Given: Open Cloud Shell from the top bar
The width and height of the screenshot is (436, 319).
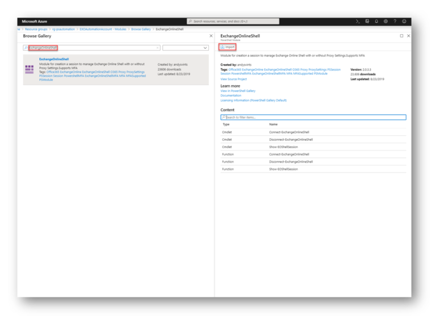Looking at the screenshot, I should click(358, 22).
